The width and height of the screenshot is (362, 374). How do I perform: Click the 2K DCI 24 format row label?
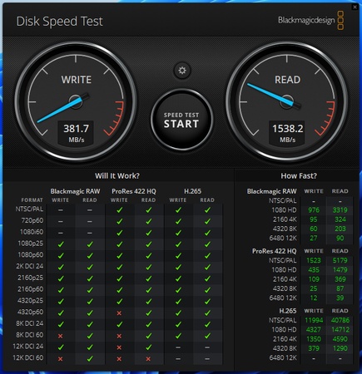point(29,266)
